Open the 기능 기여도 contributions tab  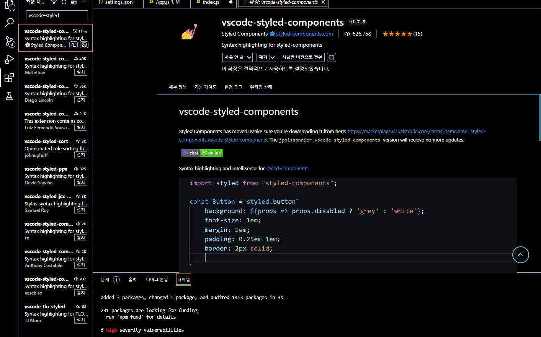click(x=206, y=87)
